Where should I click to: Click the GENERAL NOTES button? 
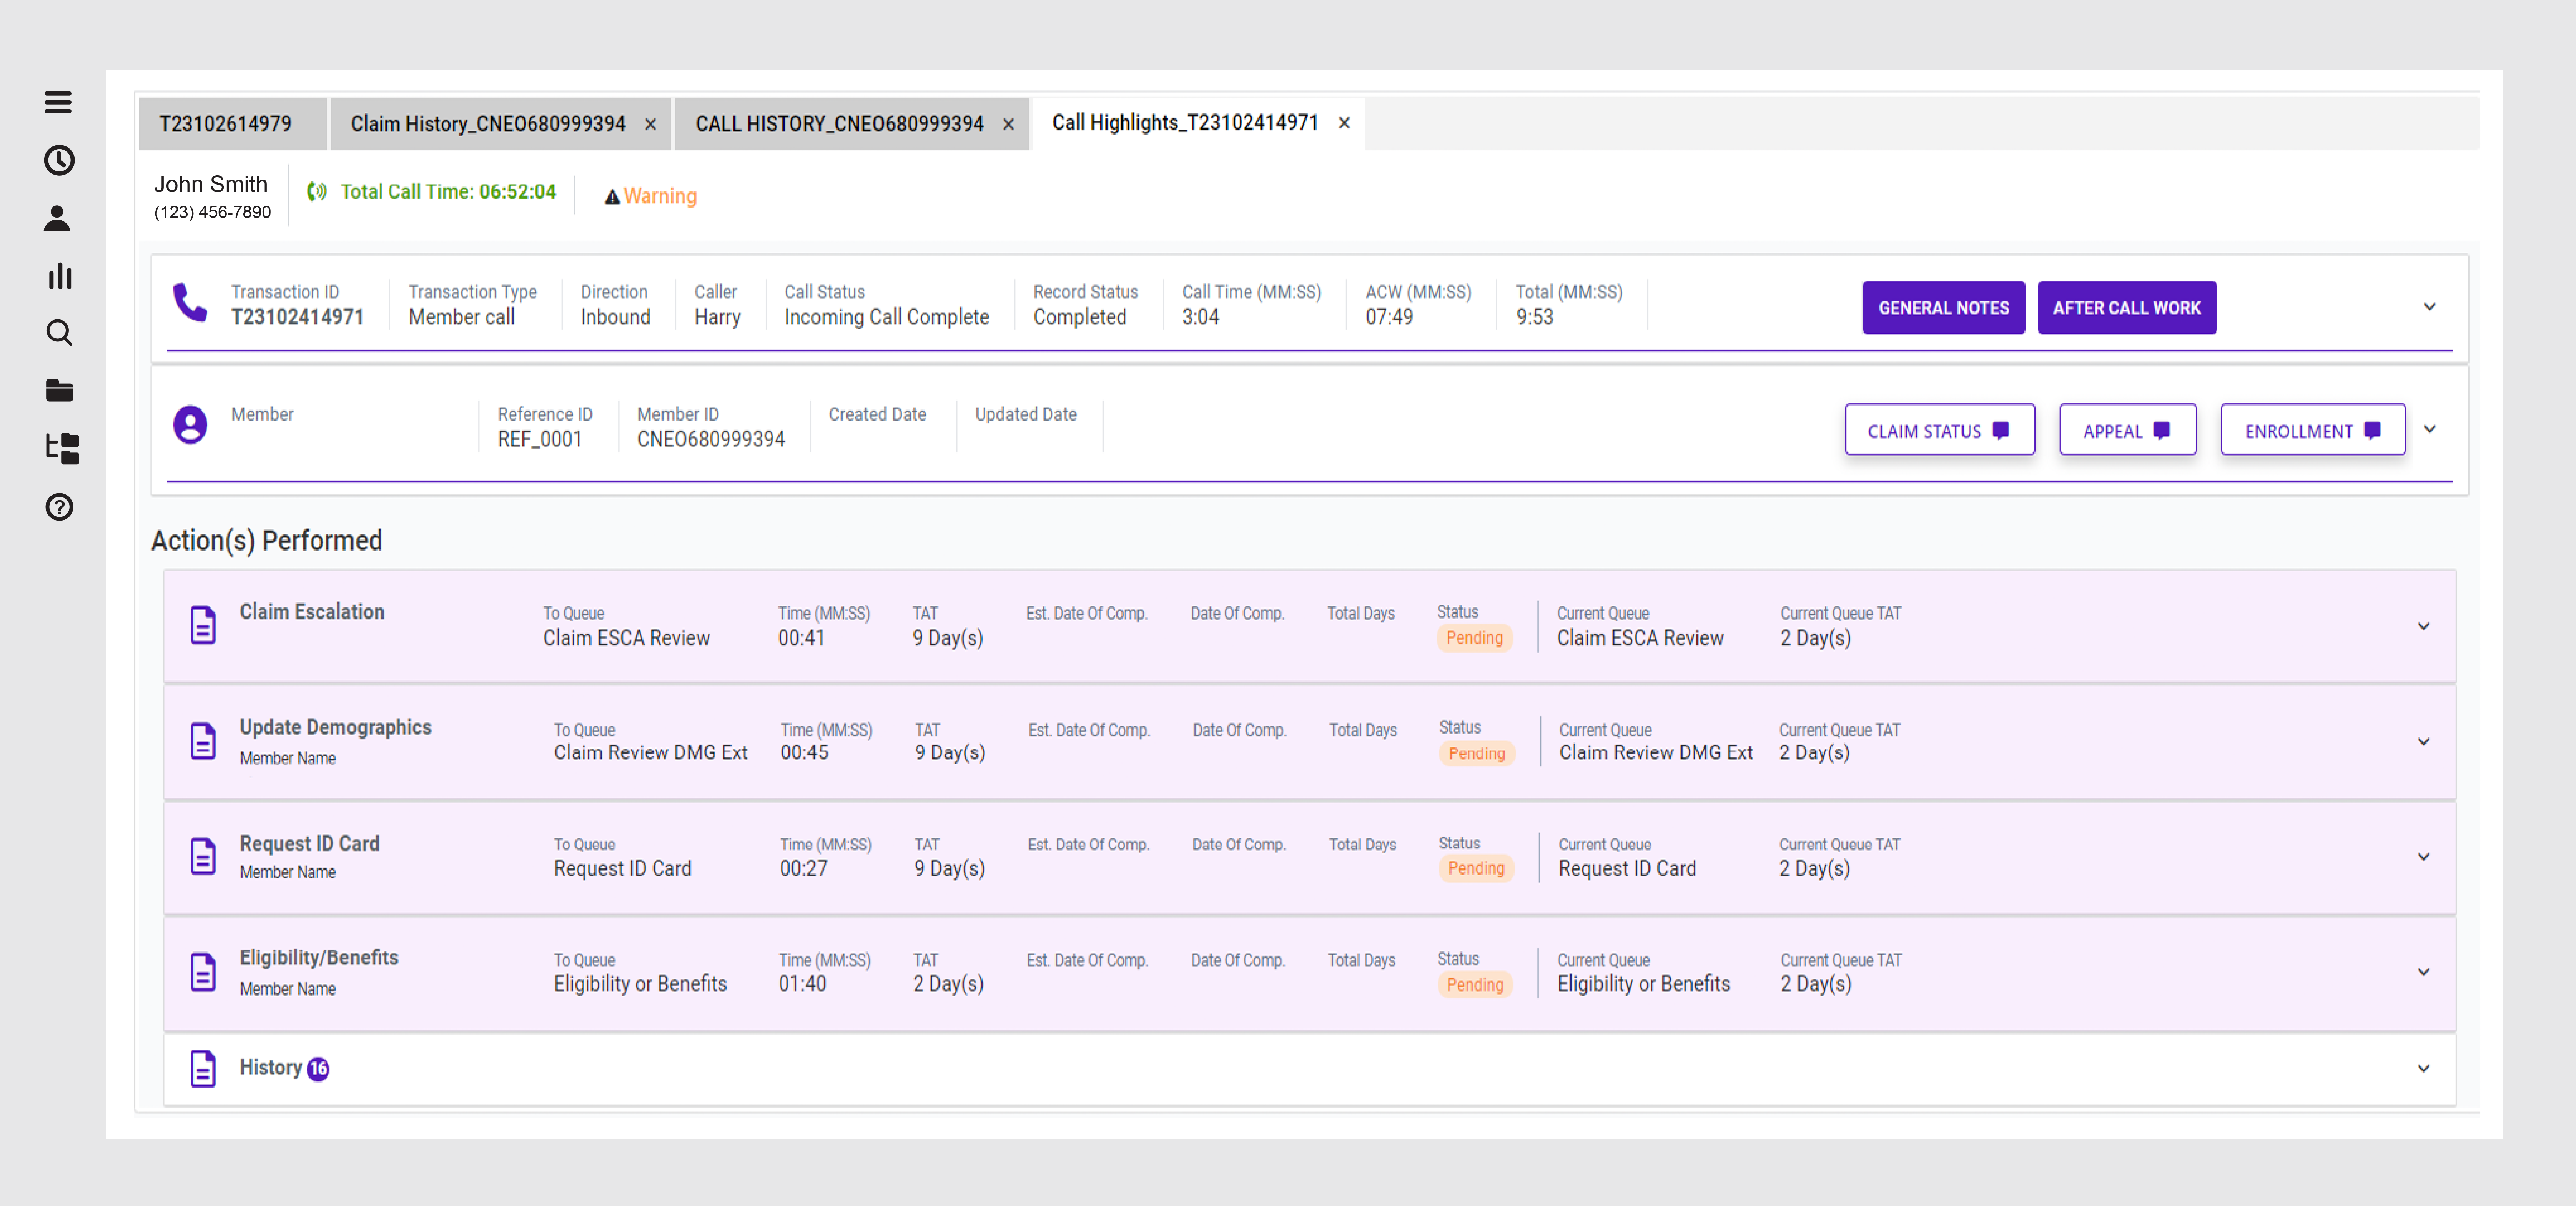[1943, 308]
